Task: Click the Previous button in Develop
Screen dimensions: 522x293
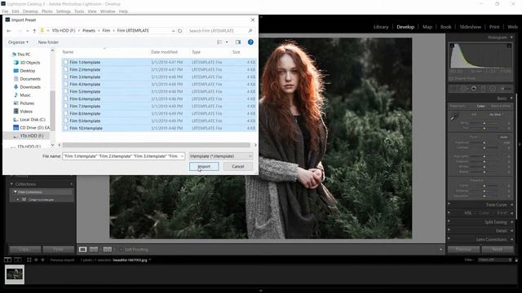Action: pyautogui.click(x=463, y=249)
